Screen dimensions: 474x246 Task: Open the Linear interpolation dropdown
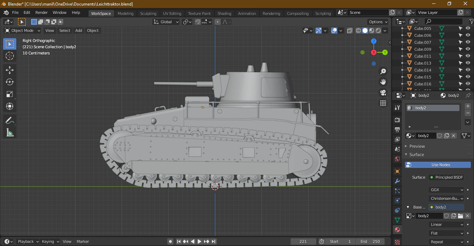(446, 224)
